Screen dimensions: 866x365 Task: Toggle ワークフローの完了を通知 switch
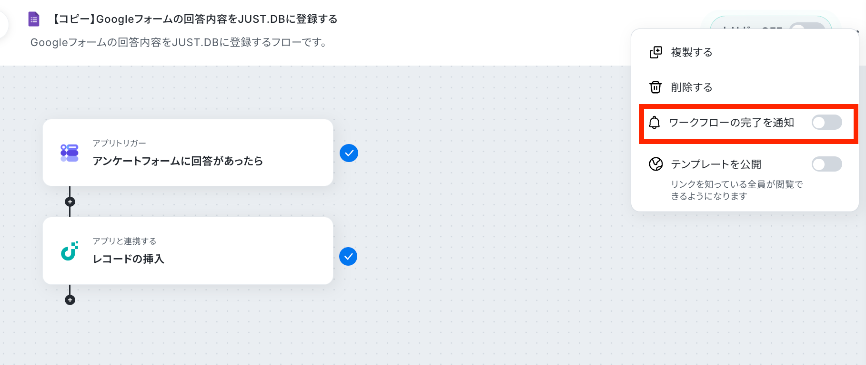(827, 123)
